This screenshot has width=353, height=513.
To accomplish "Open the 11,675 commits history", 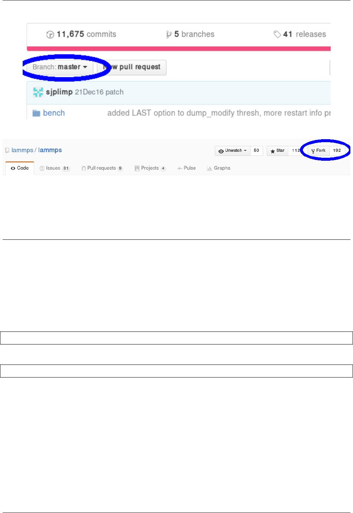I will (81, 34).
